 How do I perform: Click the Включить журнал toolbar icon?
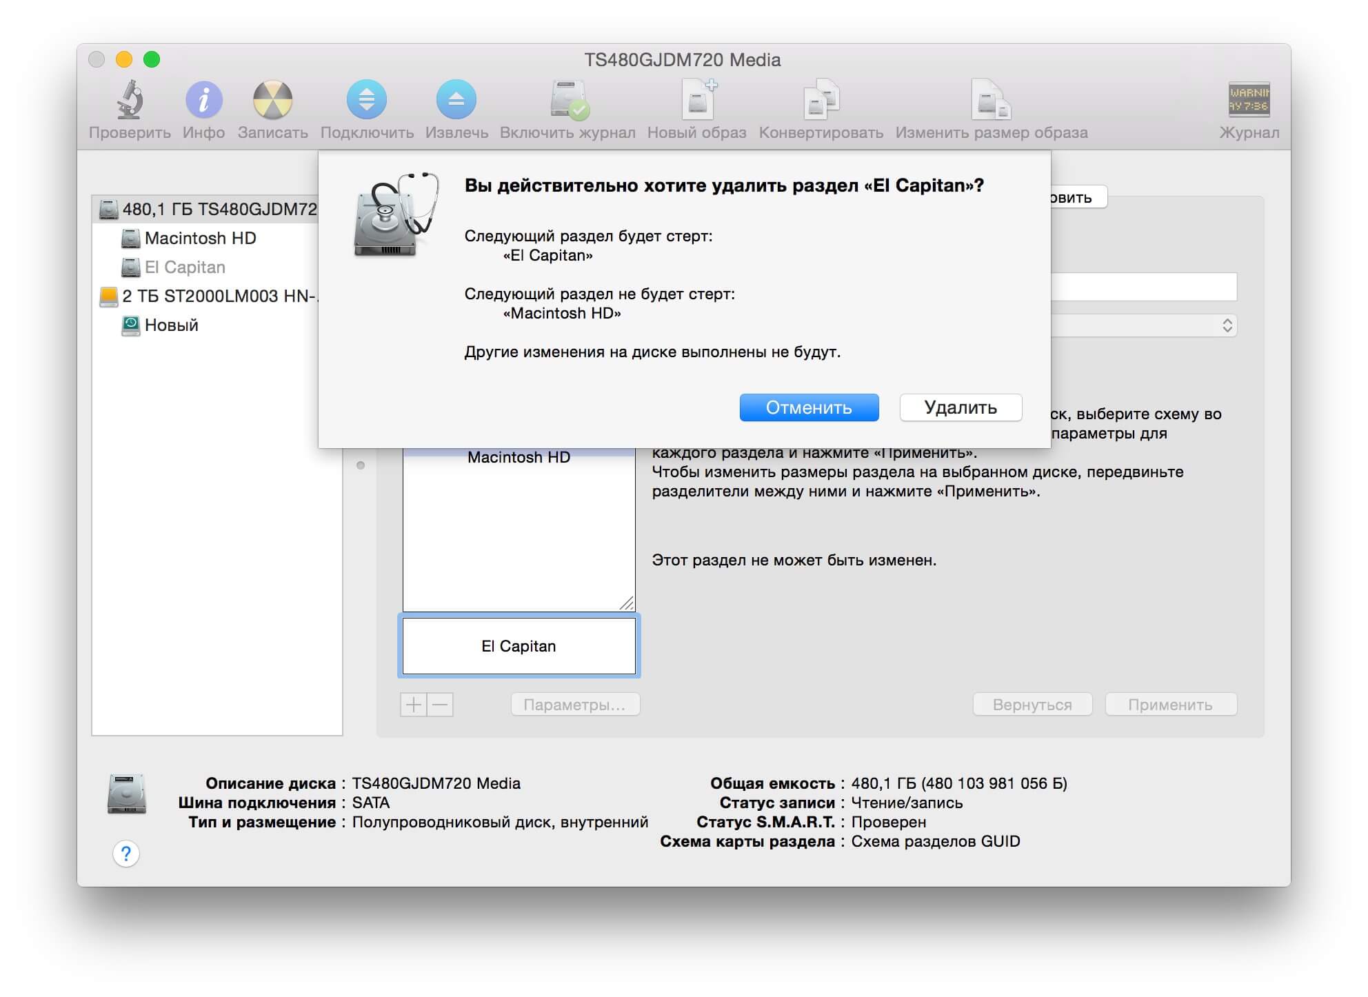coord(570,100)
